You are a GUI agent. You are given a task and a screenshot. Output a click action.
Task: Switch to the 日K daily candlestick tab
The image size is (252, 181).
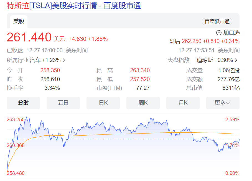[x=103, y=103]
